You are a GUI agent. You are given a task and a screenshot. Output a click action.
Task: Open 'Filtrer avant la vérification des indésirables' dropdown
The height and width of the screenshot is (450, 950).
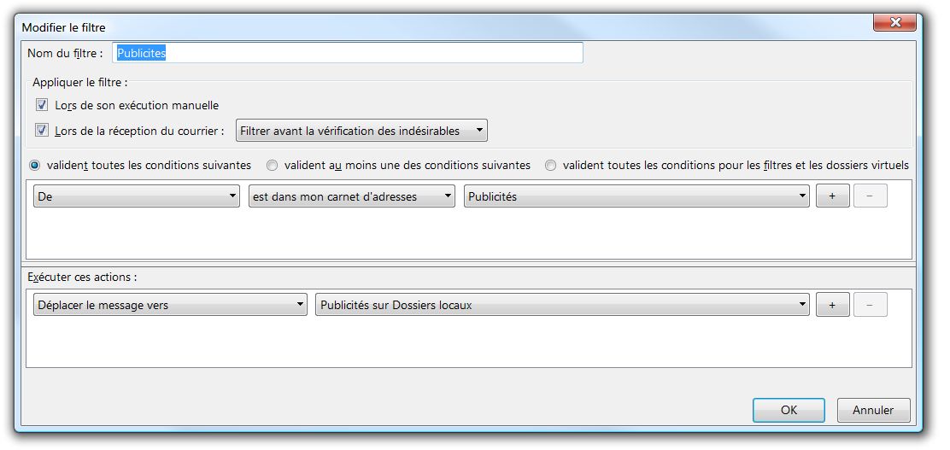click(361, 130)
